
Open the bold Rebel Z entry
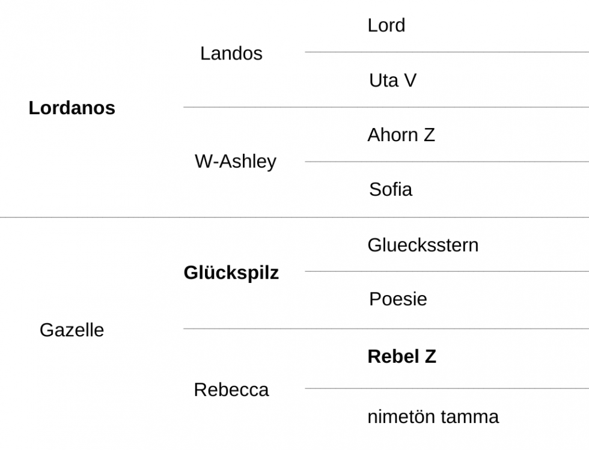(x=401, y=356)
